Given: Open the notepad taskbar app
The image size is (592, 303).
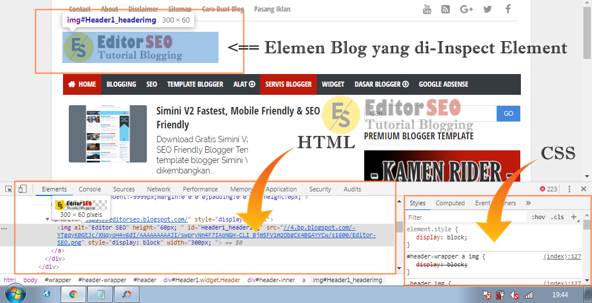Looking at the screenshot, I should tap(101, 294).
